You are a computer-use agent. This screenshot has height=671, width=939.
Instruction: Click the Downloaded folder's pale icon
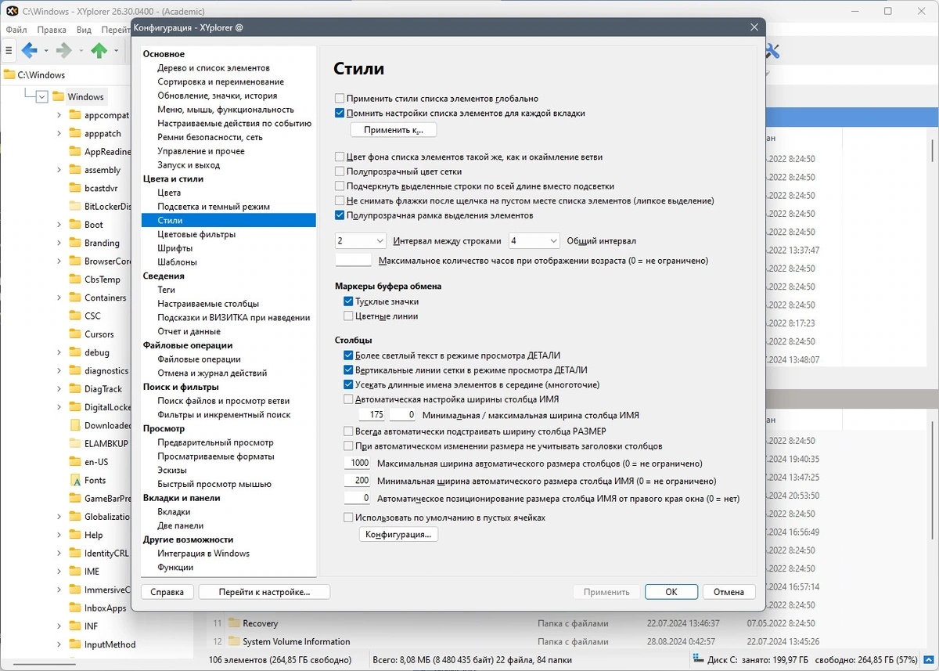(x=75, y=425)
